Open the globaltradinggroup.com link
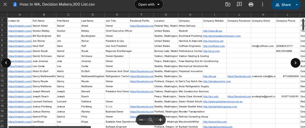The image size is (305, 128). [220, 106]
